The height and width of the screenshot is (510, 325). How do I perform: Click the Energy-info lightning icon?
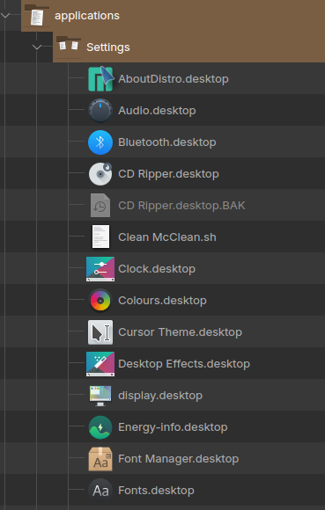[x=100, y=427]
